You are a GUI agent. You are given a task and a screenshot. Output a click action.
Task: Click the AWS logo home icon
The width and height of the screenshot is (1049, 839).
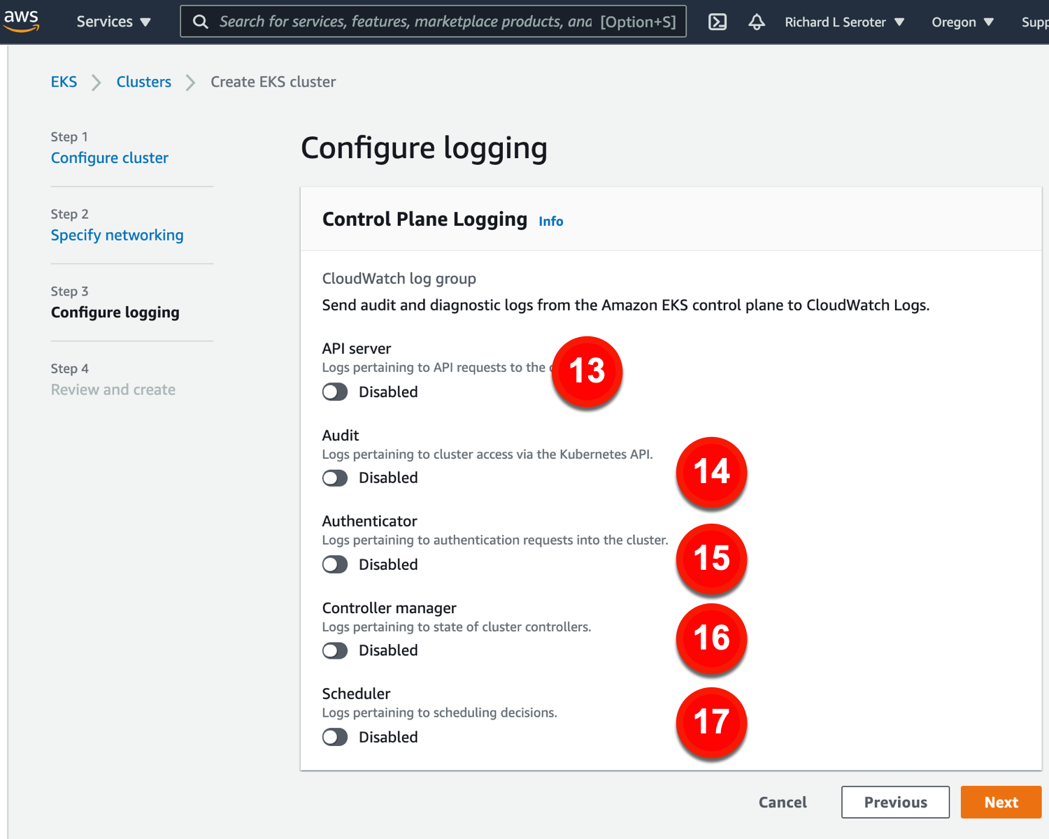pos(21,20)
